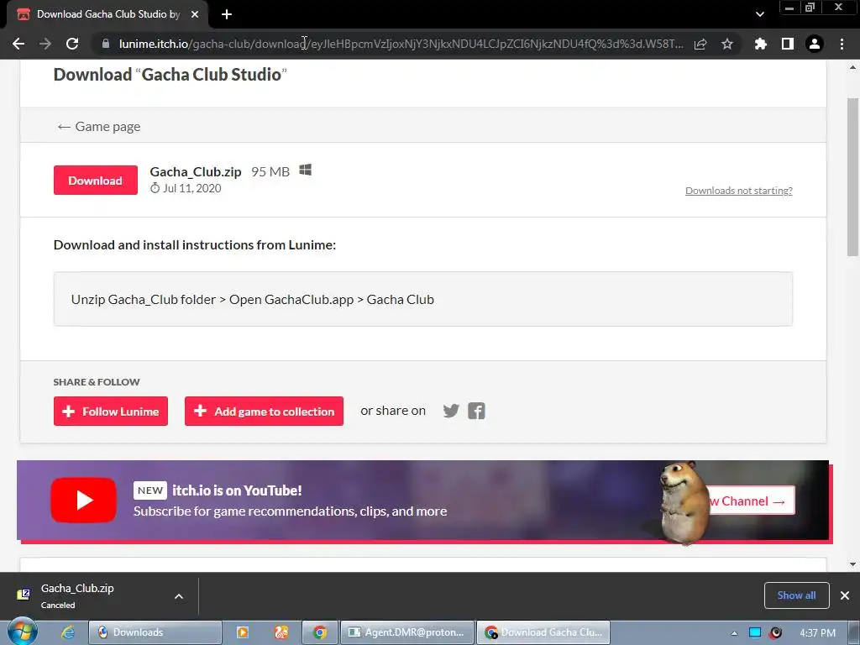860x645 pixels.
Task: Click the share page icon in the address bar
Action: [x=700, y=44]
